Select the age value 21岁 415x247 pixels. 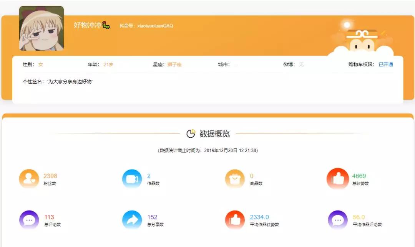coord(108,64)
